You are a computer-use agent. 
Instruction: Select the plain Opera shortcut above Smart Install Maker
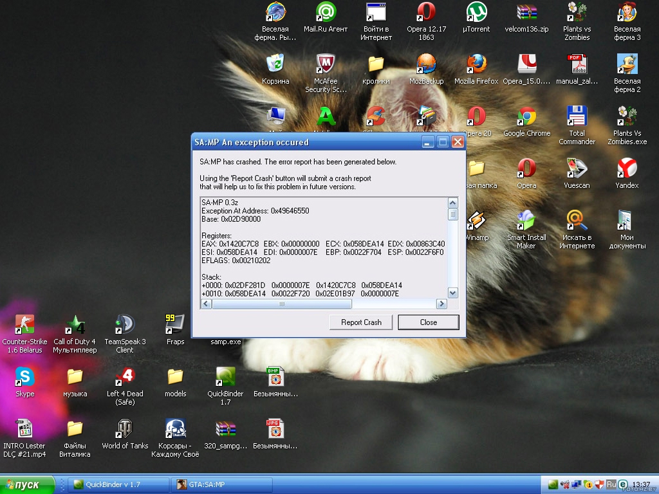(x=526, y=174)
